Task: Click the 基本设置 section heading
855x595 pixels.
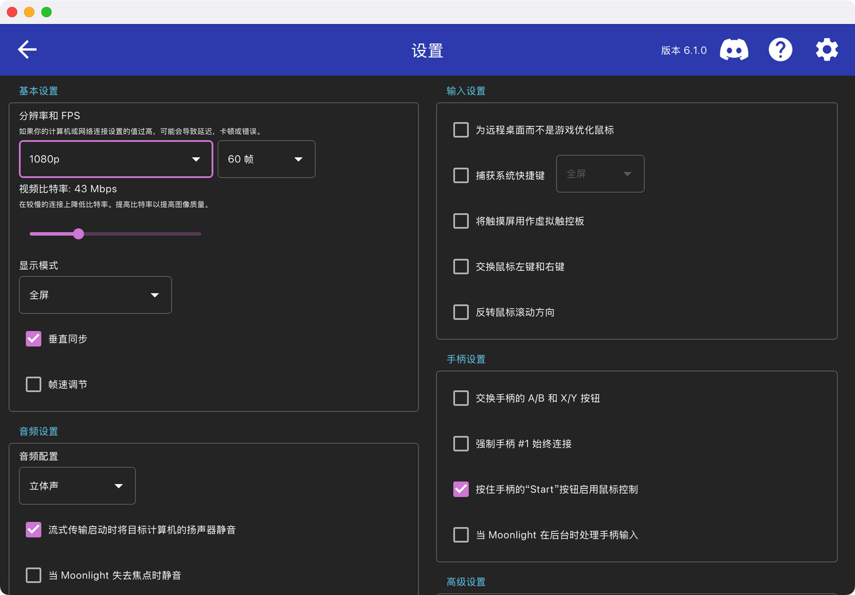Action: pyautogui.click(x=39, y=91)
